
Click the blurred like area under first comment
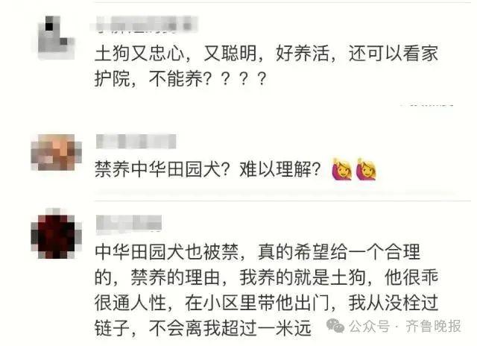(427, 104)
